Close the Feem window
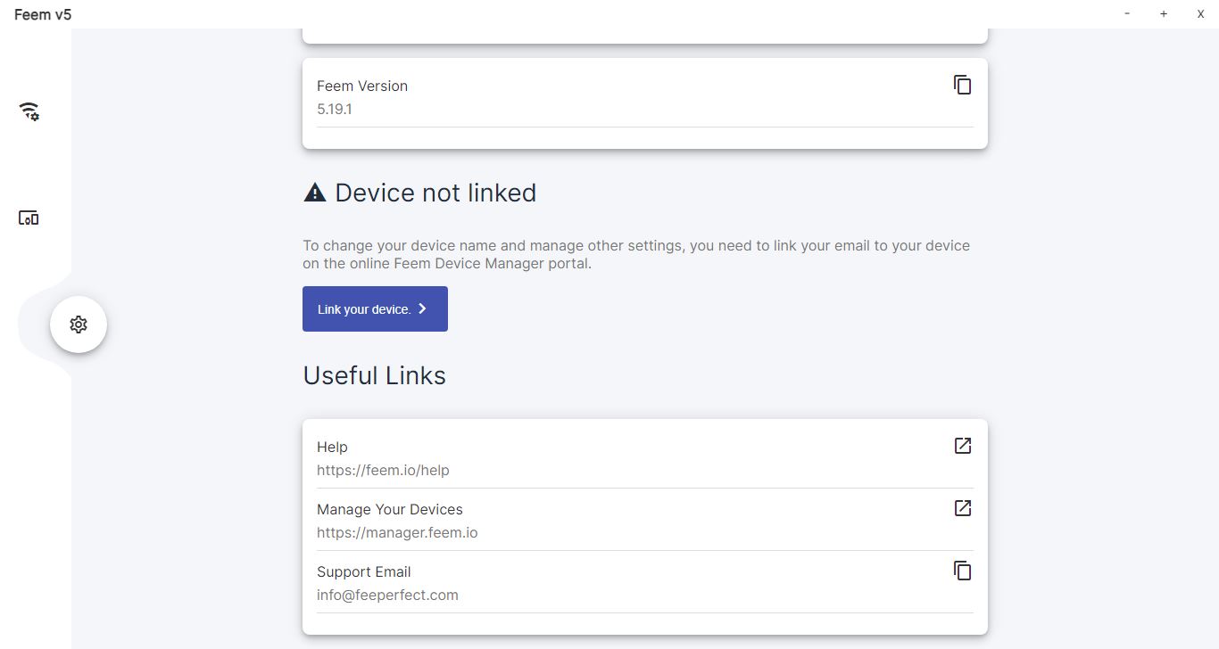Viewport: 1219px width, 649px height. [1200, 13]
